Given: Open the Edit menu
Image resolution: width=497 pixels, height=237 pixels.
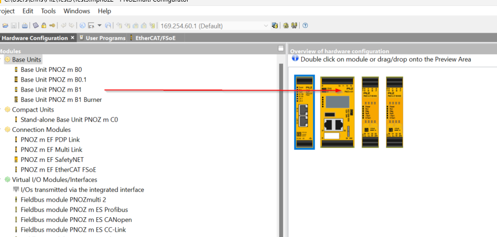Looking at the screenshot, I should click(x=28, y=11).
